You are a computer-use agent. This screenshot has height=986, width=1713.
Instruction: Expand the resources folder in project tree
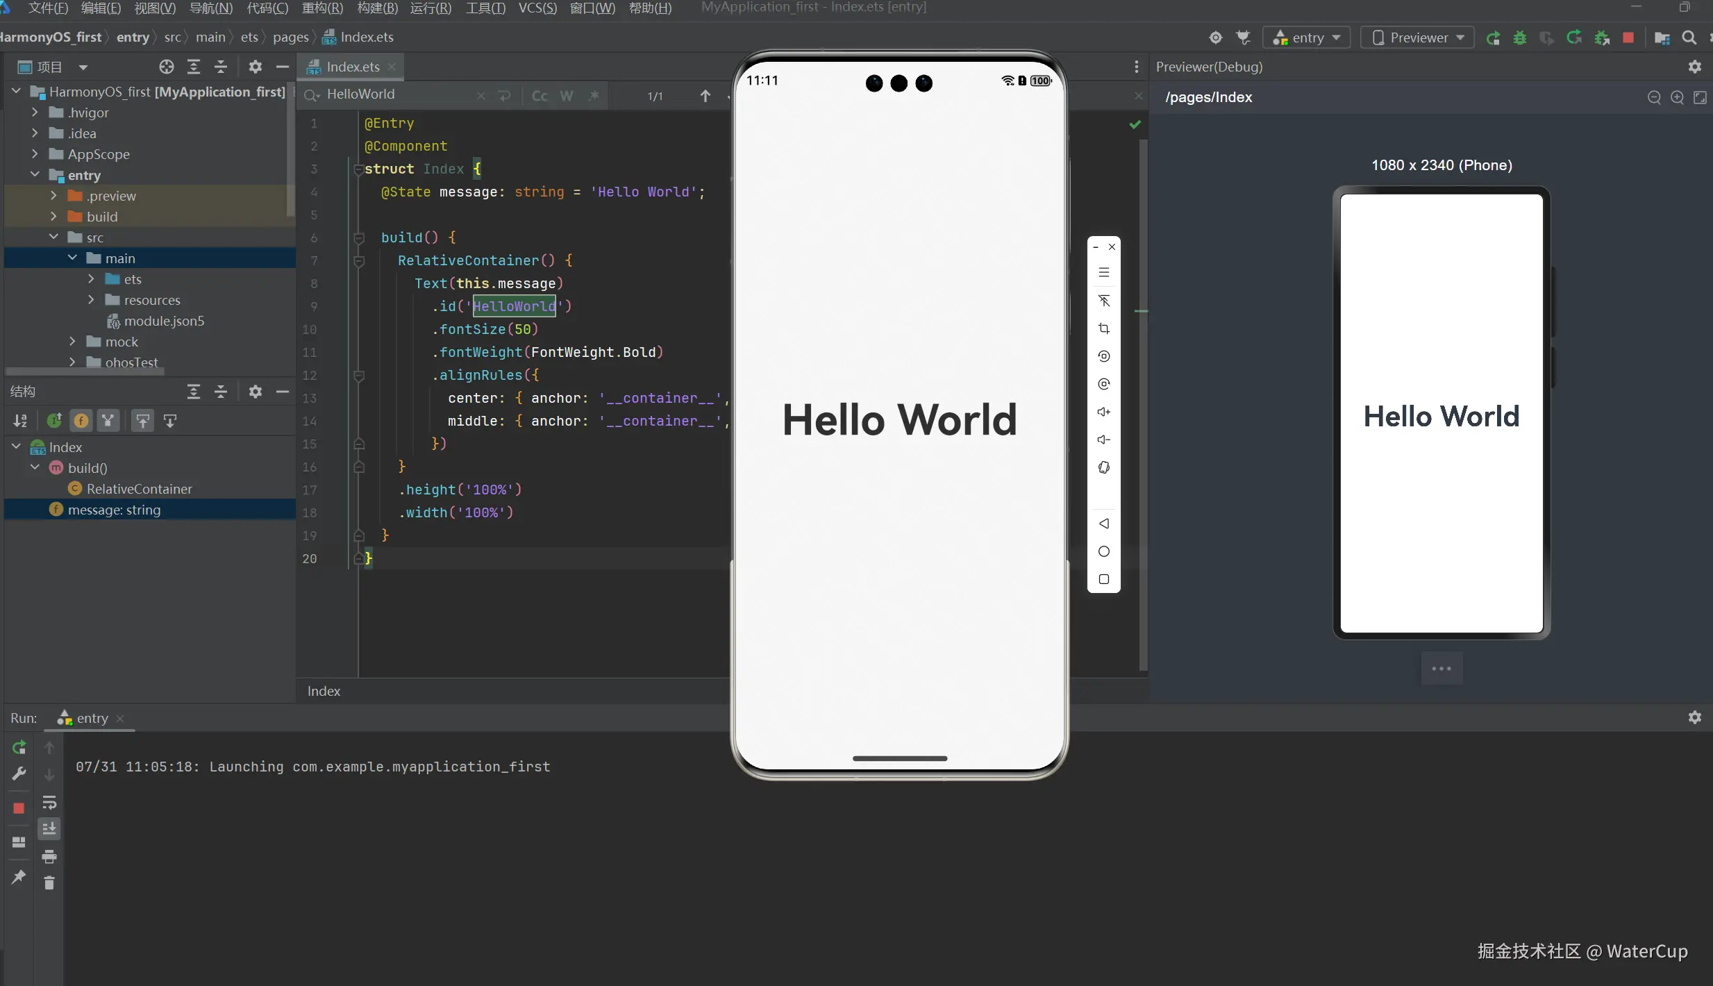(91, 300)
